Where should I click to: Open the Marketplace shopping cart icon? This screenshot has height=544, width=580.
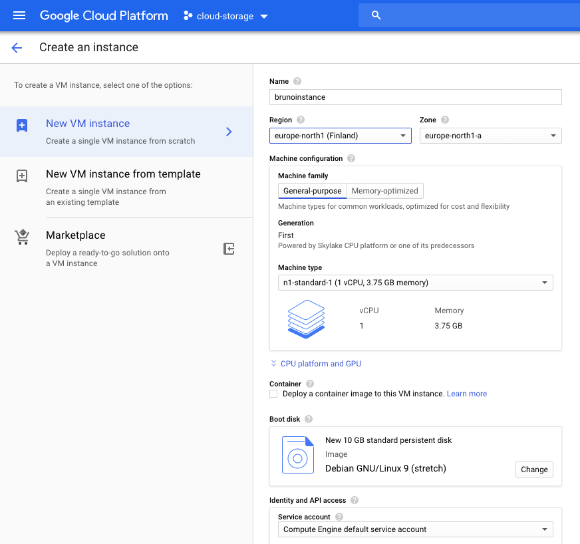tap(21, 237)
